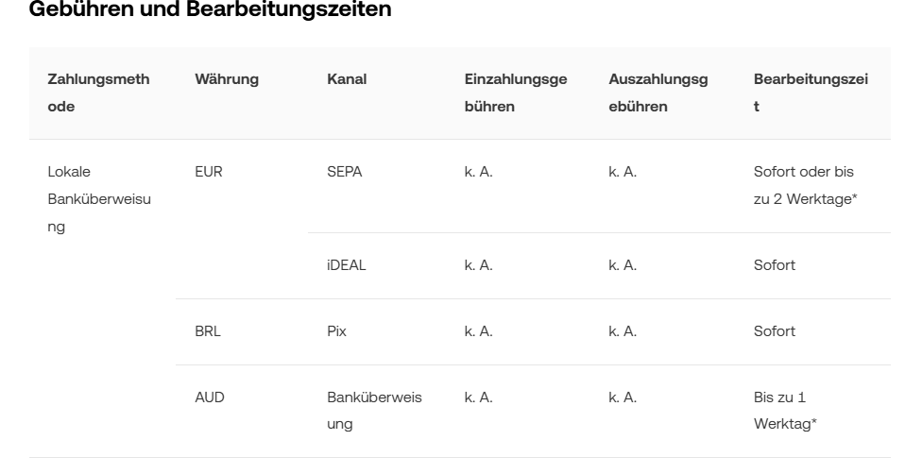Select the AUD currency cell
The height and width of the screenshot is (474, 905).
tap(210, 398)
